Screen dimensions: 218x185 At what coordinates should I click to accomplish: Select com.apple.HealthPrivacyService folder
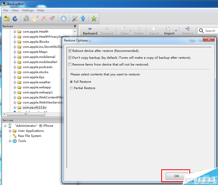46,37
